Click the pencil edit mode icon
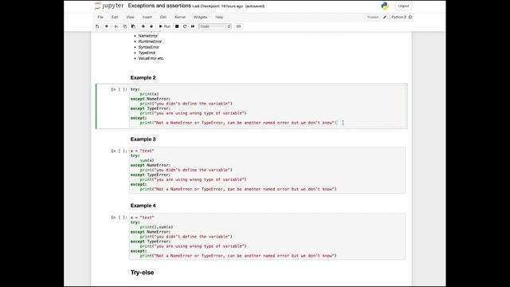This screenshot has height=287, width=510. pyautogui.click(x=385, y=17)
